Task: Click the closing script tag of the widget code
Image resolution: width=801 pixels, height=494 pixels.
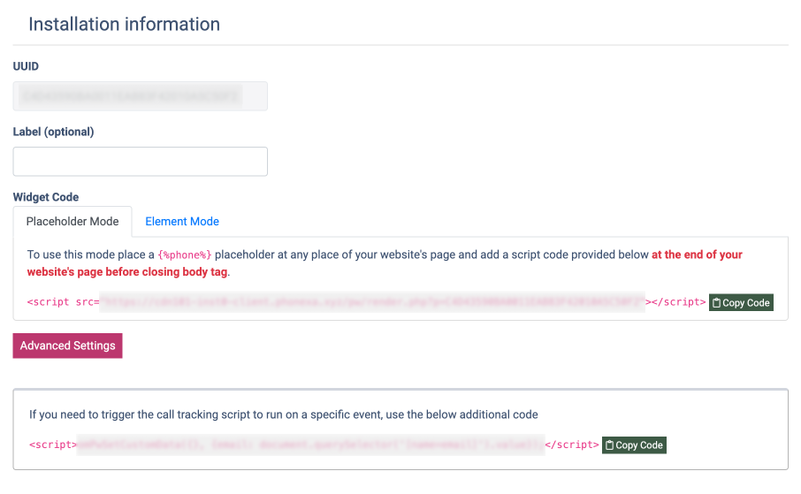Action: click(676, 302)
